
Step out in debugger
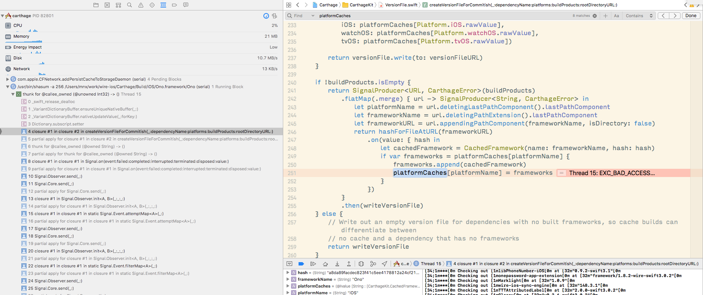tap(349, 264)
